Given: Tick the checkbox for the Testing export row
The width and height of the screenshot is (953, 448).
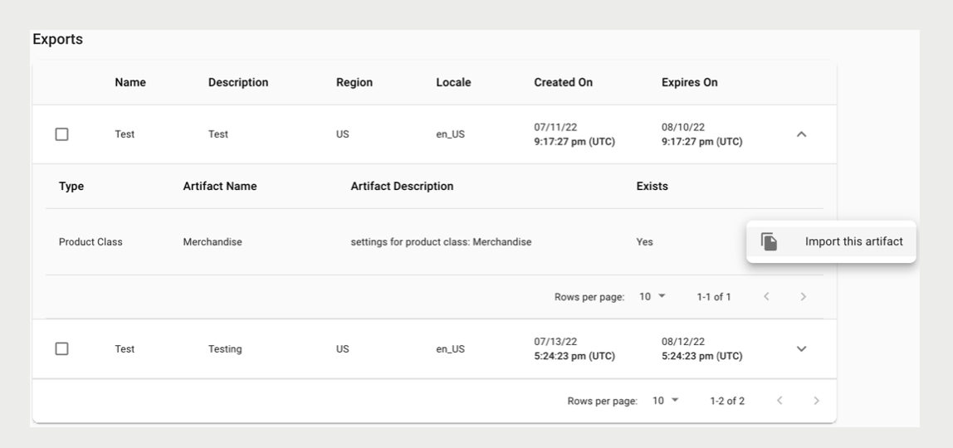Looking at the screenshot, I should pyautogui.click(x=62, y=348).
